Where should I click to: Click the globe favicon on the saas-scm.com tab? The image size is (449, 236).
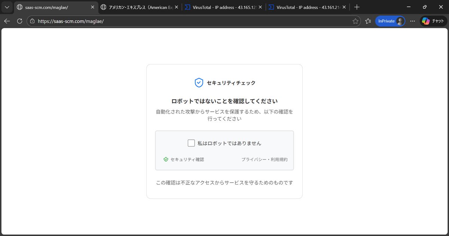coord(19,7)
